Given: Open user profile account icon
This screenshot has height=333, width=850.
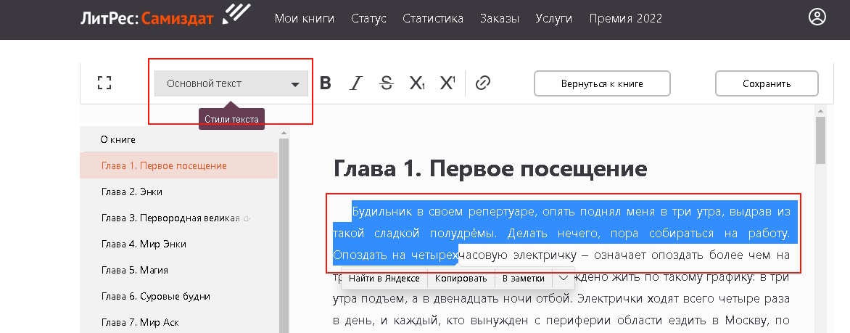Looking at the screenshot, I should pos(817,17).
